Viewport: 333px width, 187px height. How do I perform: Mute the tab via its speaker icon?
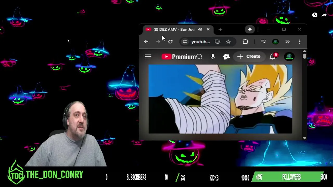coord(200,29)
